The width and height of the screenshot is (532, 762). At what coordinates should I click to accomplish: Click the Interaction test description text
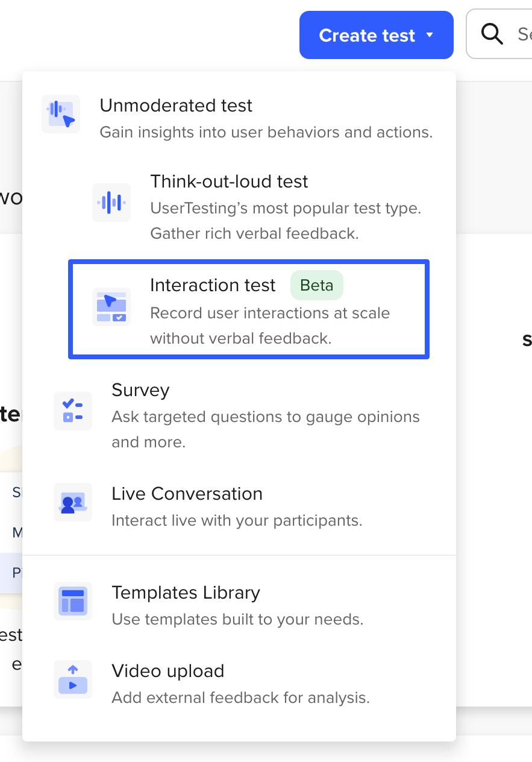pos(269,326)
